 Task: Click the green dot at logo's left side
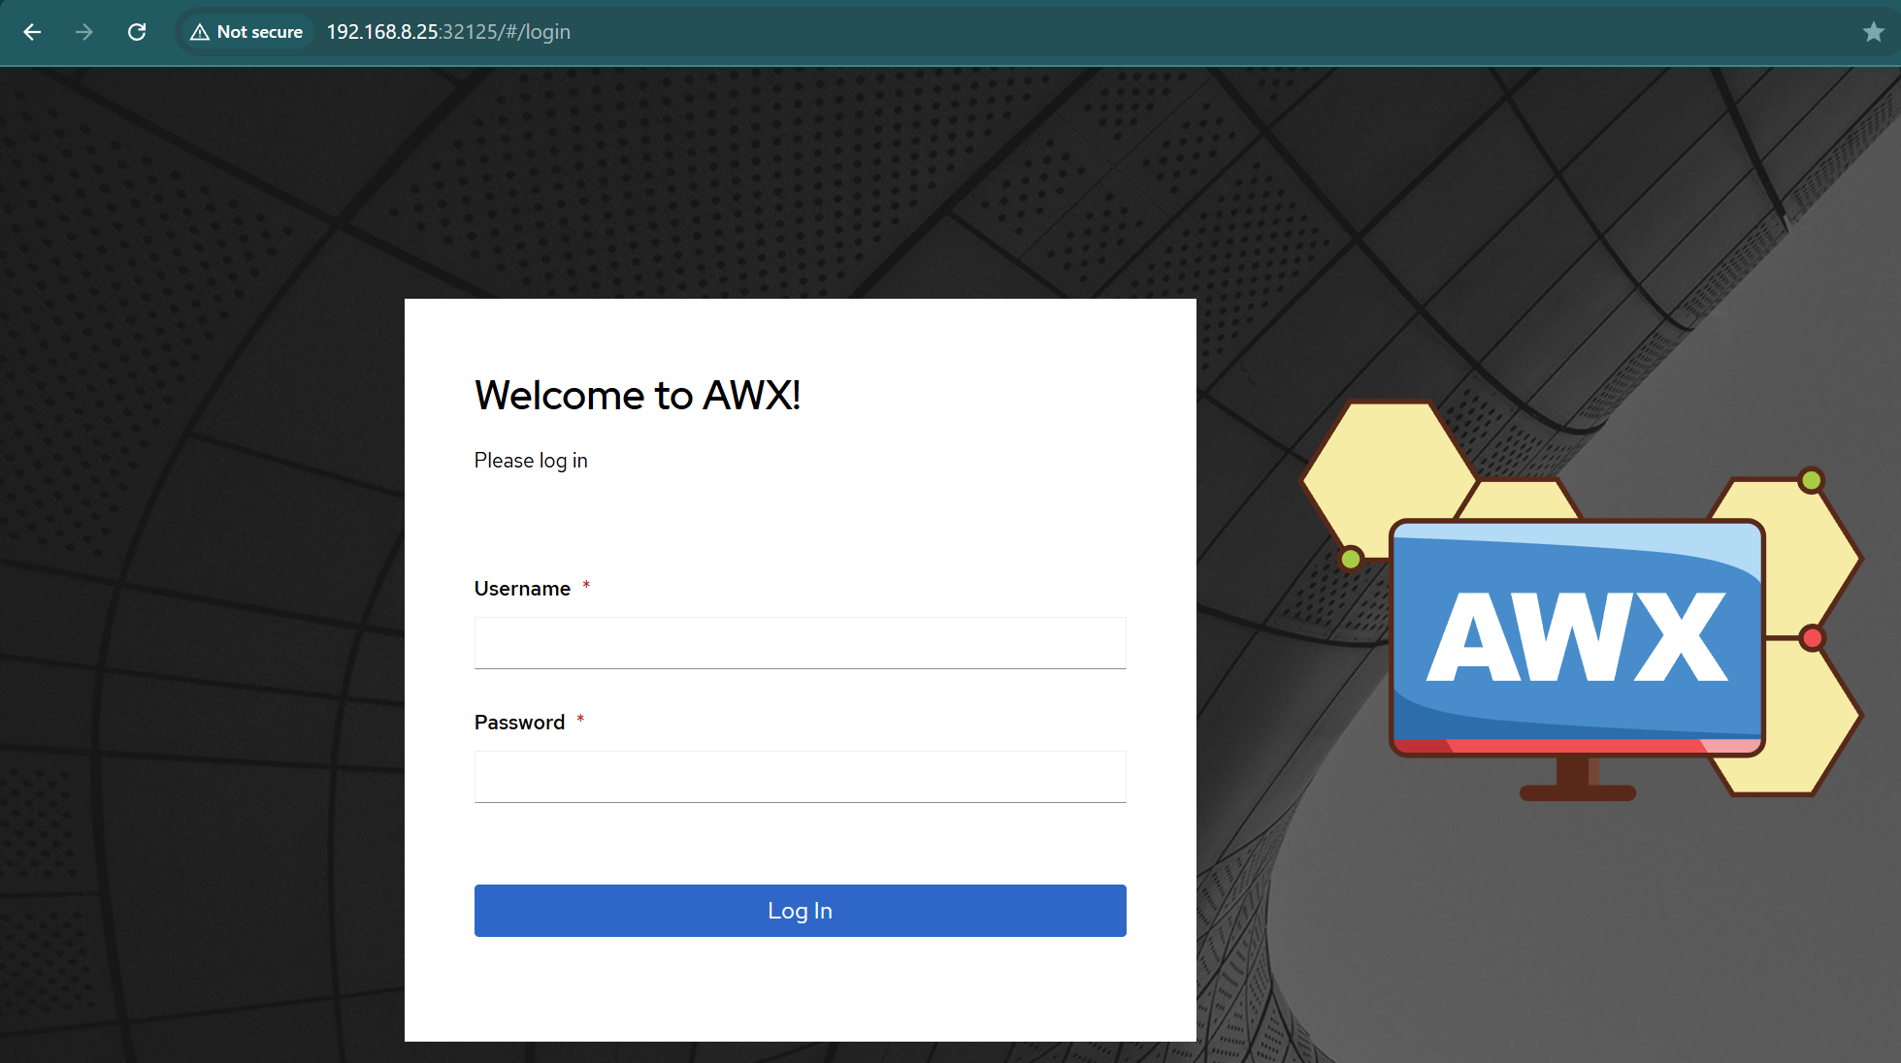coord(1350,559)
